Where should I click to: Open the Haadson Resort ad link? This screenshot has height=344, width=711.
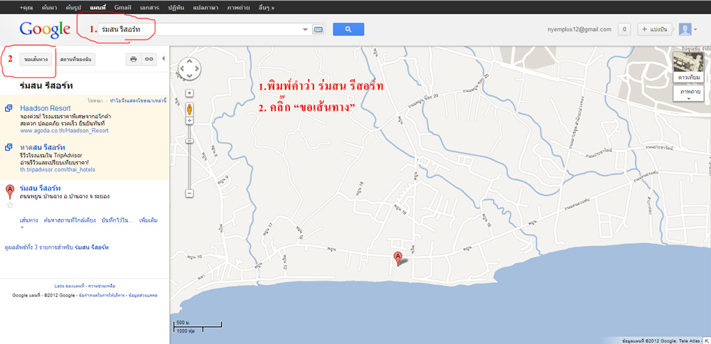[46, 108]
